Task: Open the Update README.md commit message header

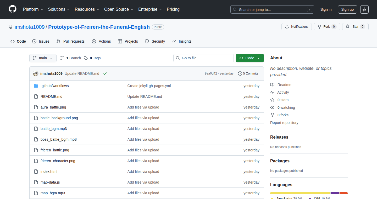Action: tap(82, 73)
